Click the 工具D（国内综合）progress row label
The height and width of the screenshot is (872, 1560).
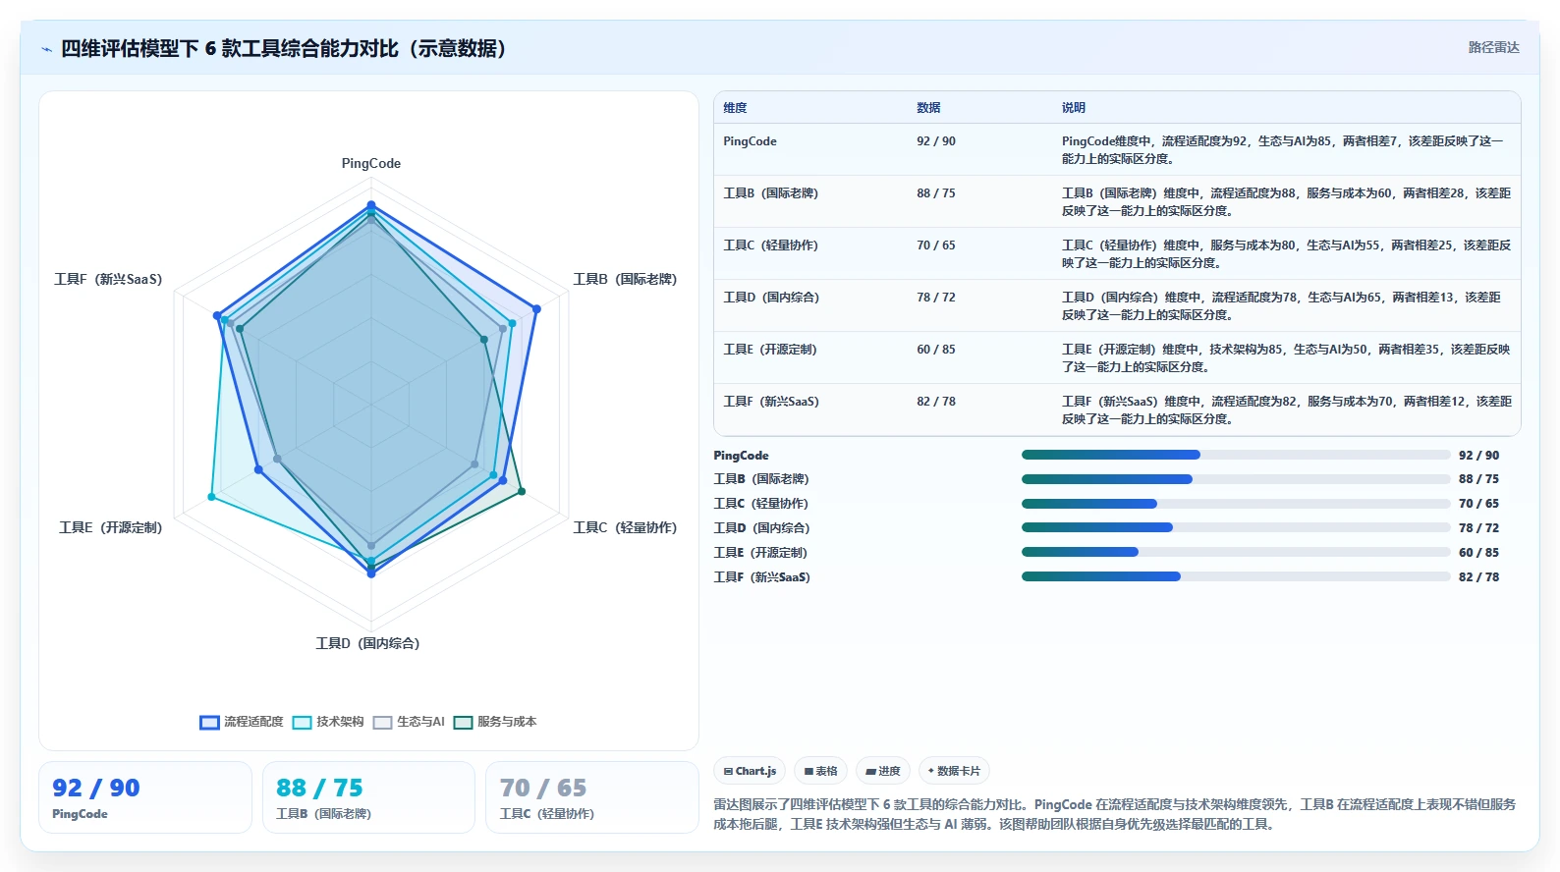pyautogui.click(x=761, y=528)
